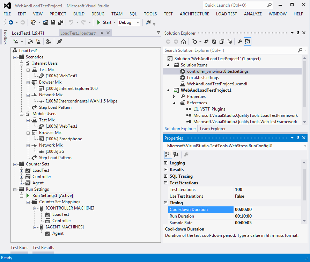Expand the Logging property category
310x262 pixels.
point(166,163)
